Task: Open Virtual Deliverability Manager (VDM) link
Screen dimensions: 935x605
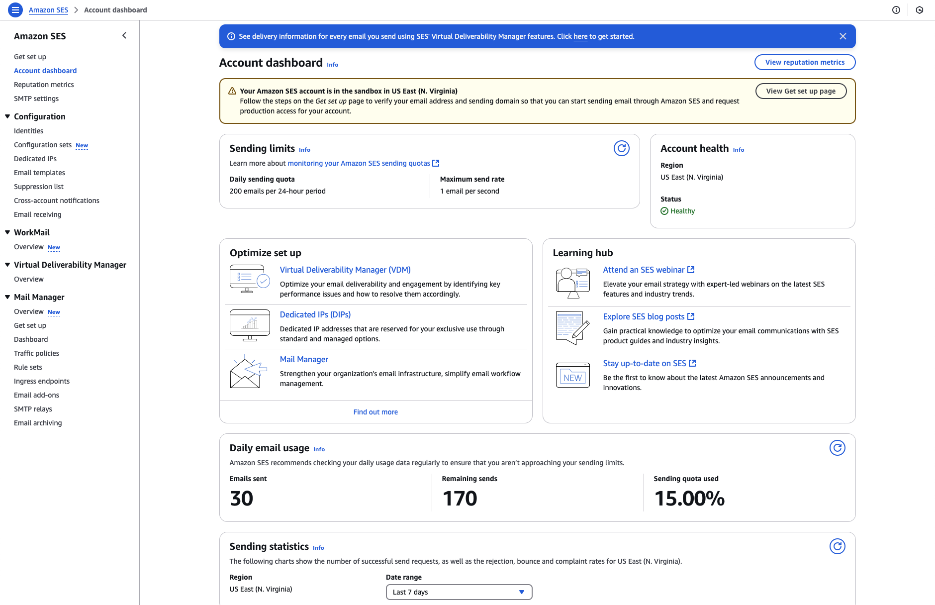Action: [x=345, y=270]
